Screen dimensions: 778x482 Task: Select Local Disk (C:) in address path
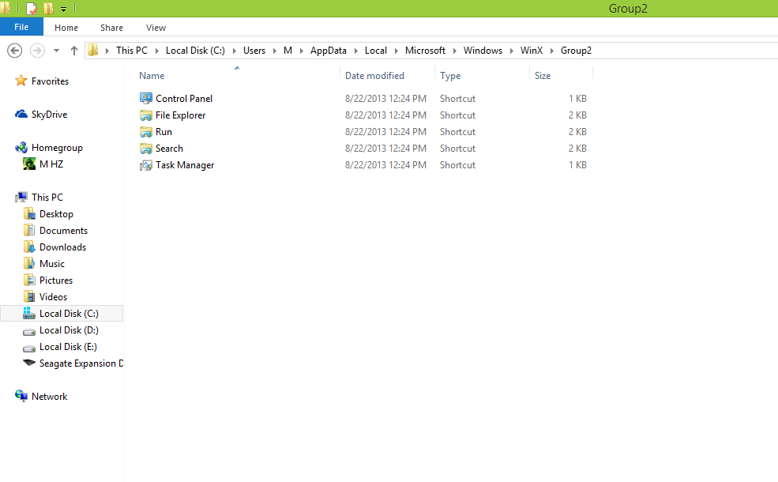point(195,51)
